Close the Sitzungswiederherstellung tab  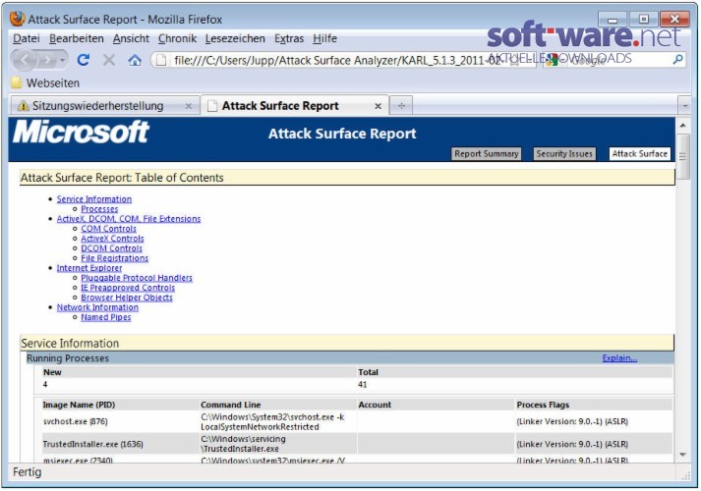(x=189, y=106)
